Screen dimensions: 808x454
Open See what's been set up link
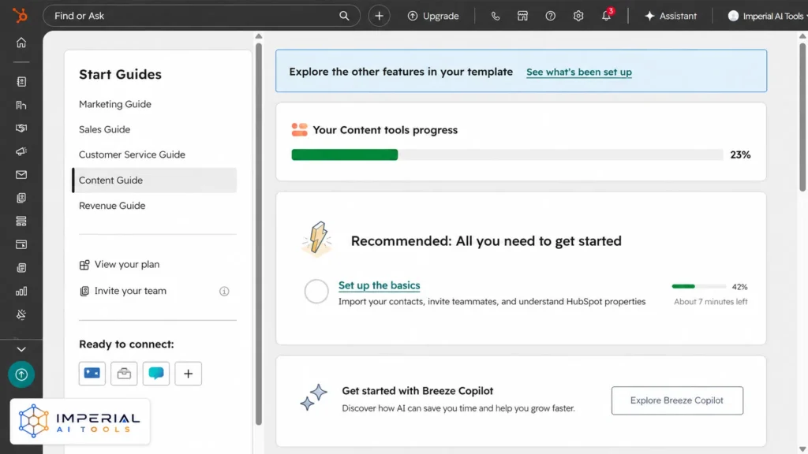[578, 72]
